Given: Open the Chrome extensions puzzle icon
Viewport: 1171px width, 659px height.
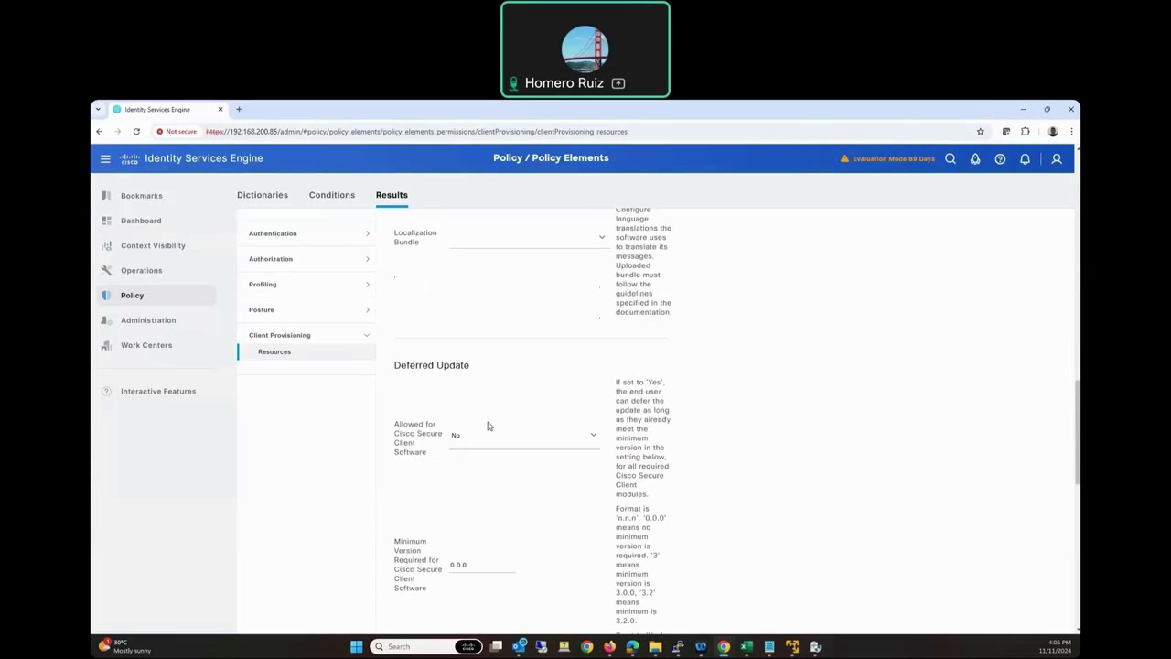Looking at the screenshot, I should click(x=1026, y=132).
